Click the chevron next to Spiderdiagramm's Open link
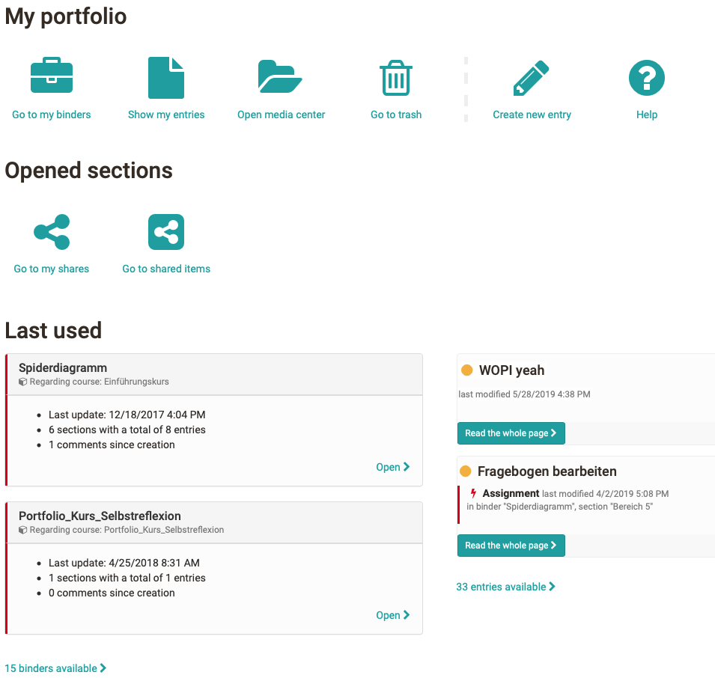The height and width of the screenshot is (678, 715). click(x=407, y=466)
